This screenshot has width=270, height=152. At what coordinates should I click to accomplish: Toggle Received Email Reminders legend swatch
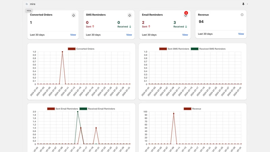click(83, 109)
